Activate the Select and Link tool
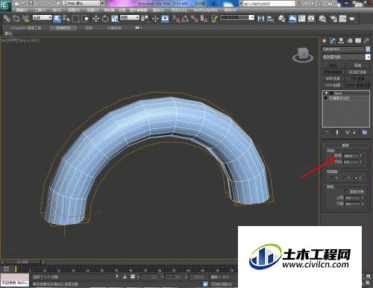The width and height of the screenshot is (373, 288). click(7, 19)
